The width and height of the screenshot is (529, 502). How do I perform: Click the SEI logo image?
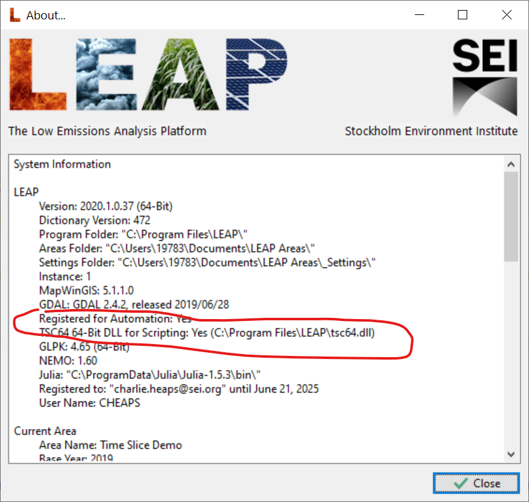tap(485, 77)
